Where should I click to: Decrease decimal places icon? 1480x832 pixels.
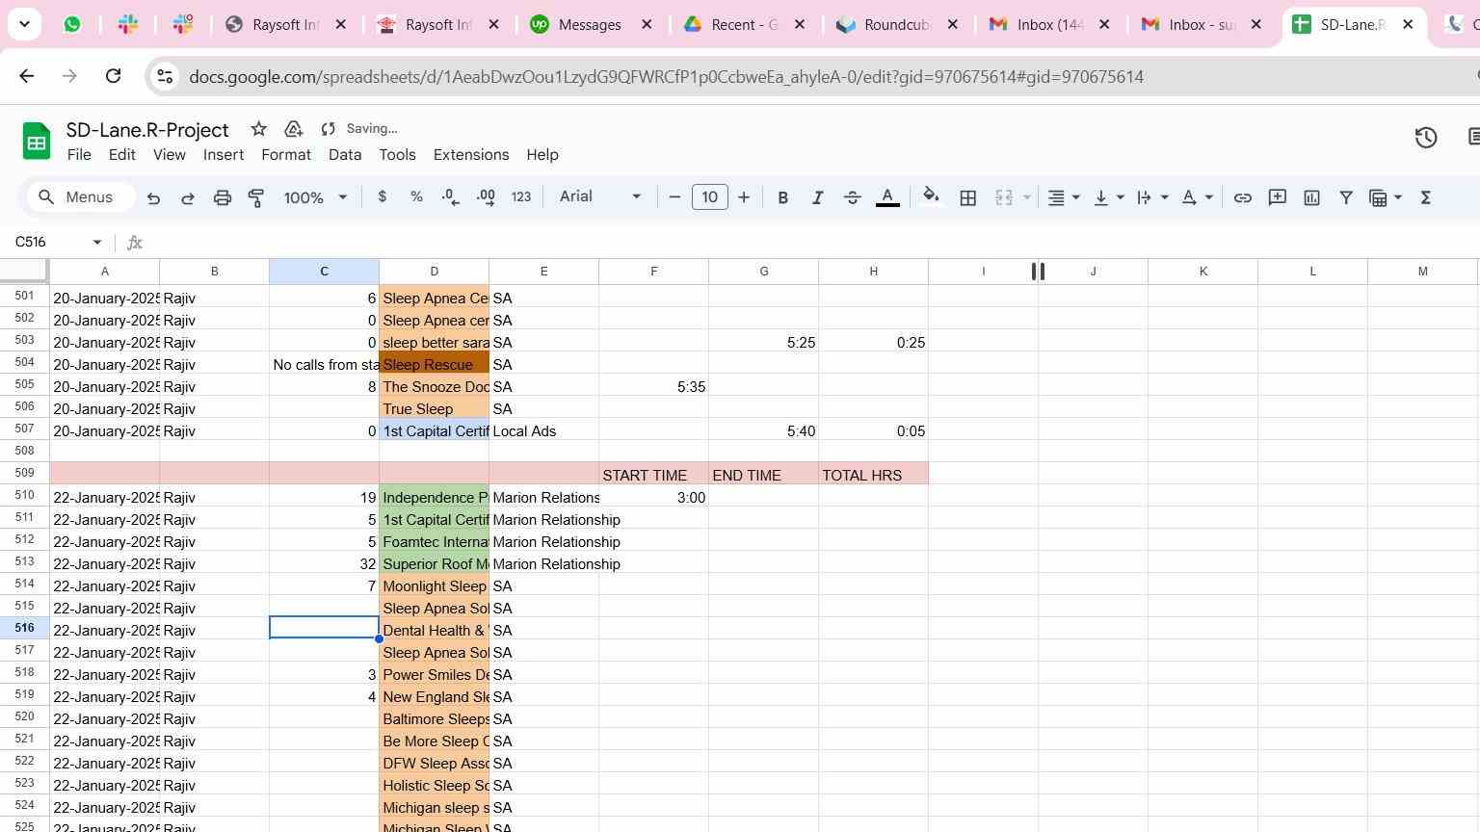(450, 196)
